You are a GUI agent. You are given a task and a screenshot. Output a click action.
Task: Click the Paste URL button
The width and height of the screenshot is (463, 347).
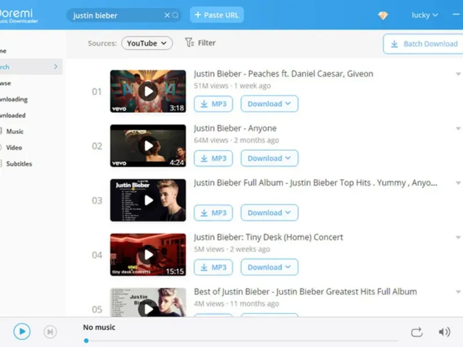[216, 15]
